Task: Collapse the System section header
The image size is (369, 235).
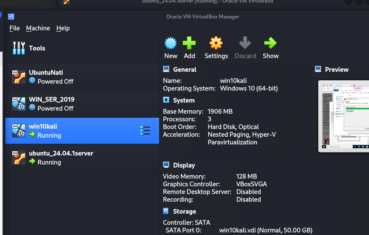Action: [184, 100]
